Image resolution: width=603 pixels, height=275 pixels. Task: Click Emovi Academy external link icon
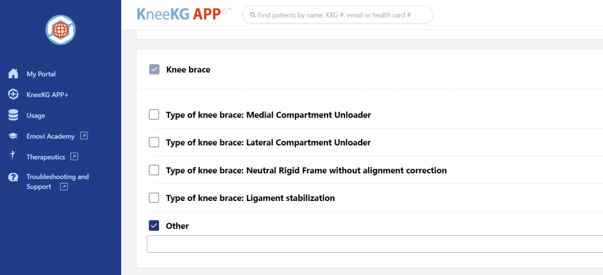[x=84, y=135]
